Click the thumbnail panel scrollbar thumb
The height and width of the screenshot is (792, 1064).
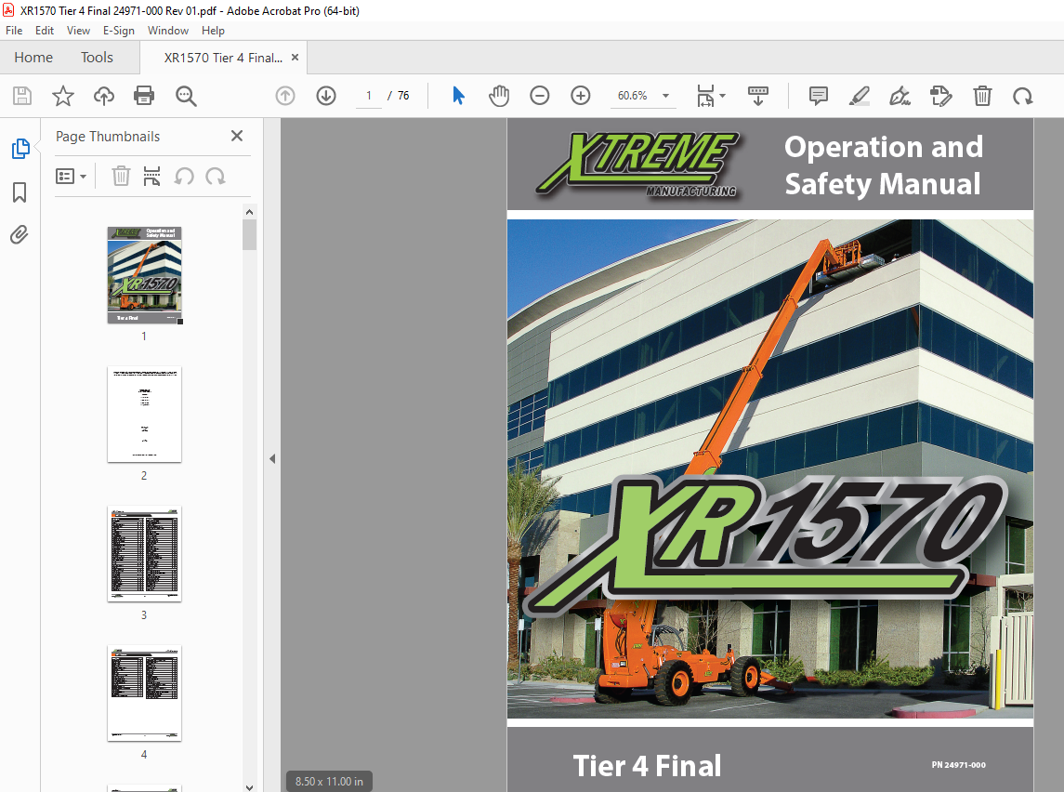pyautogui.click(x=250, y=235)
